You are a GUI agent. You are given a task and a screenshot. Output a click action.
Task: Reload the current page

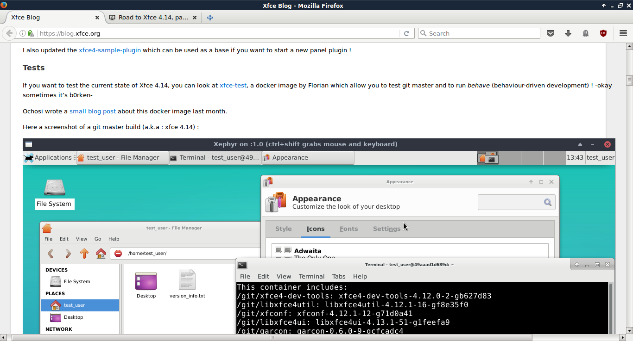406,33
